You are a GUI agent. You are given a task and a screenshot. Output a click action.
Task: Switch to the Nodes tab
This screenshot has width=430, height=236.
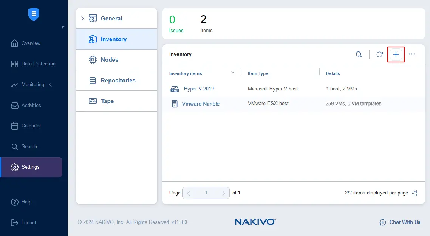tap(116, 60)
